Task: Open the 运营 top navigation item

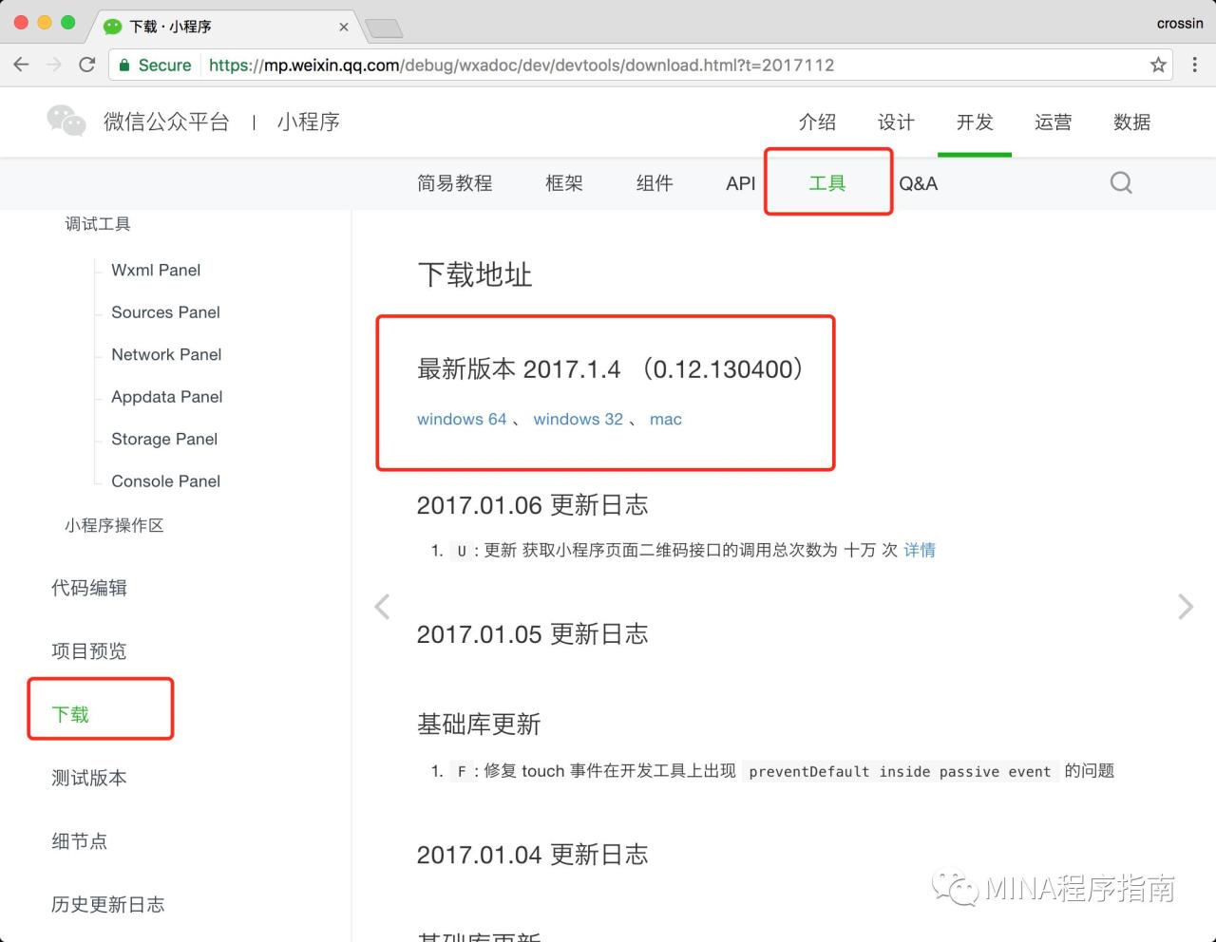Action: 1053,122
